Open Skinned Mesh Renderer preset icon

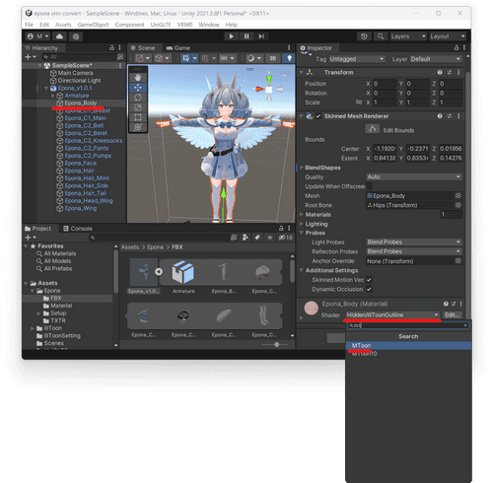[450, 116]
